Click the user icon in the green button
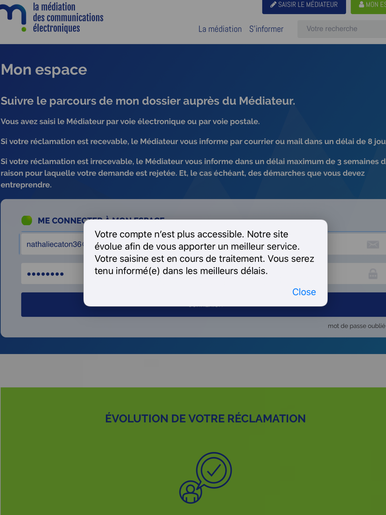The height and width of the screenshot is (515, 386). (361, 5)
